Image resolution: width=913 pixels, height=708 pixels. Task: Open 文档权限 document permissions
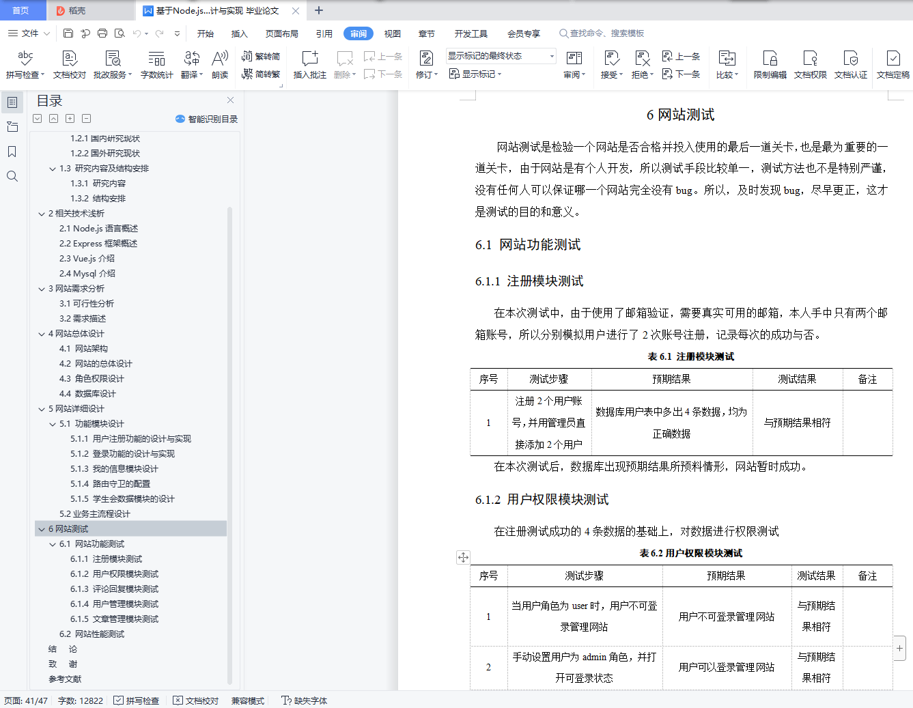(x=811, y=65)
